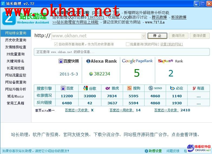The width and height of the screenshot is (212, 154).
Task: Click the Alexa Rank logo icon
Action: point(88,61)
